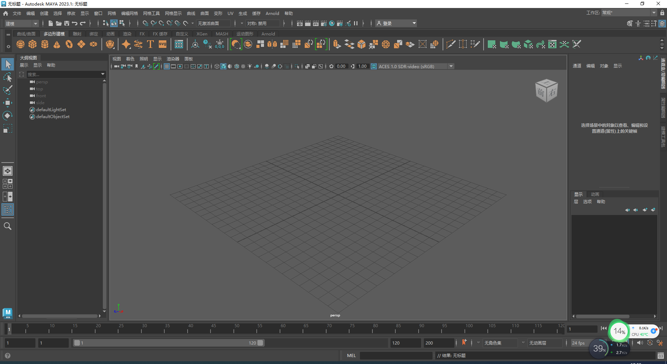Viewport: 667px width, 364px height.
Task: Select the 3D Type tool
Action: pos(150,44)
